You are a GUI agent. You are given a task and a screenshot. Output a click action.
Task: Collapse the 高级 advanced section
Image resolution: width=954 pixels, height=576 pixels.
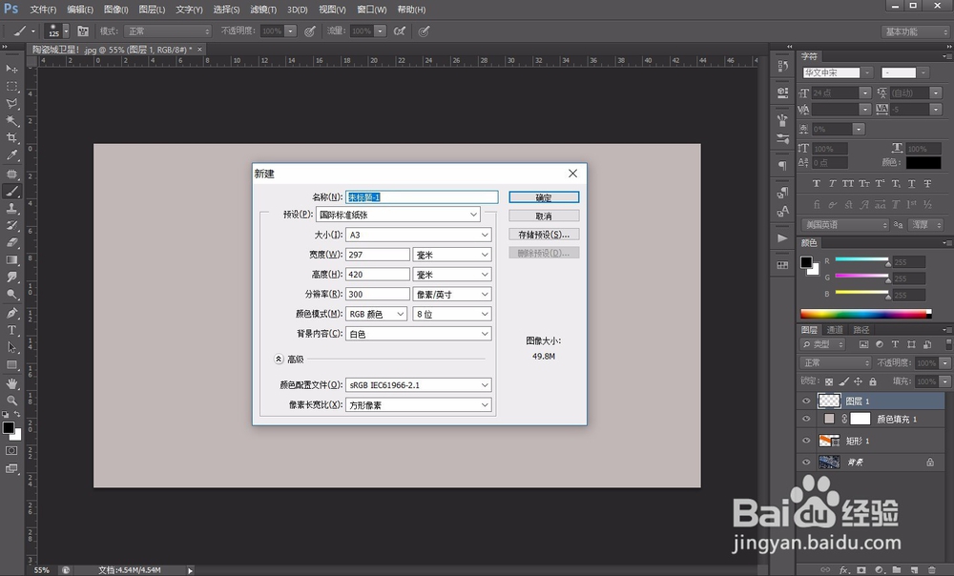(279, 359)
